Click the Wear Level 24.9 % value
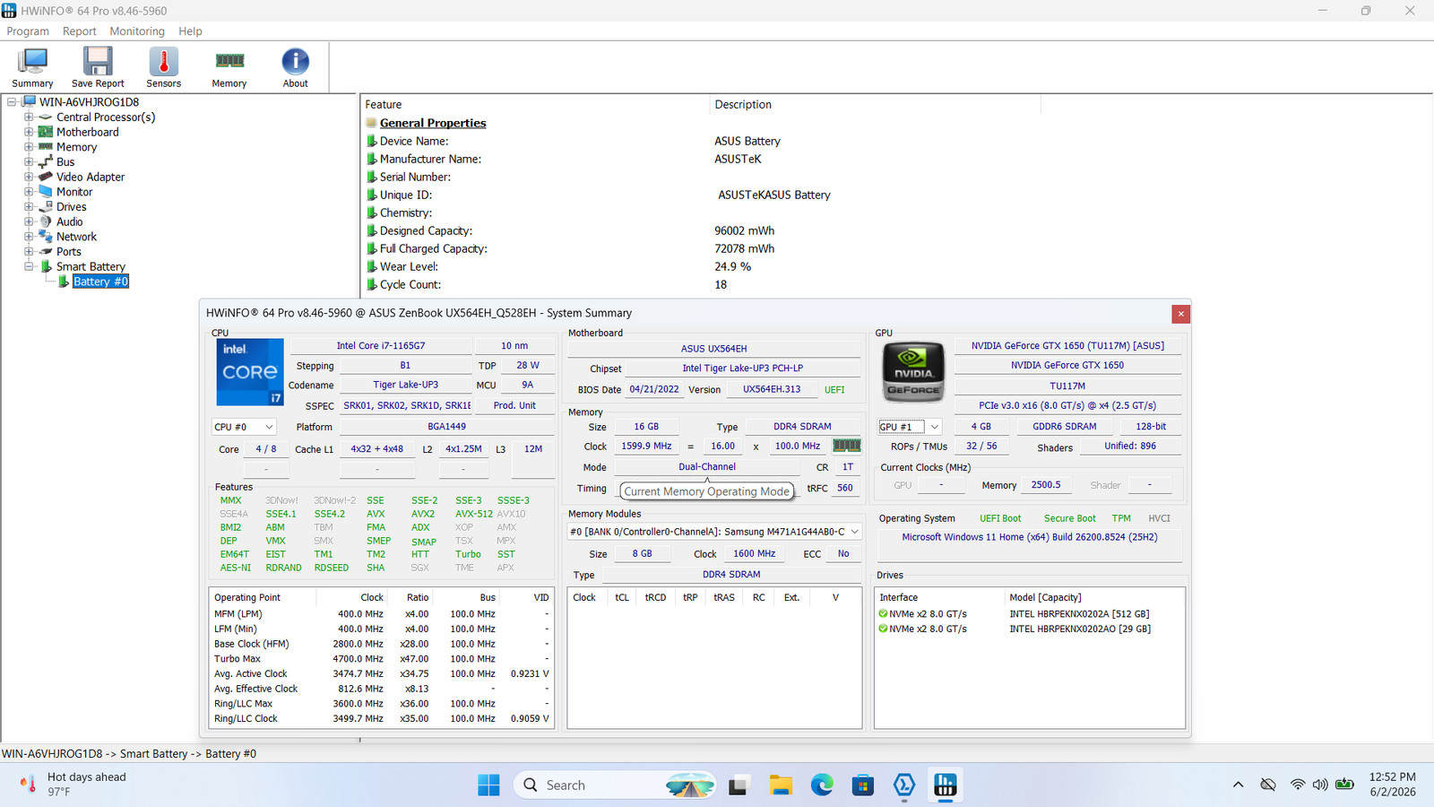 point(733,266)
